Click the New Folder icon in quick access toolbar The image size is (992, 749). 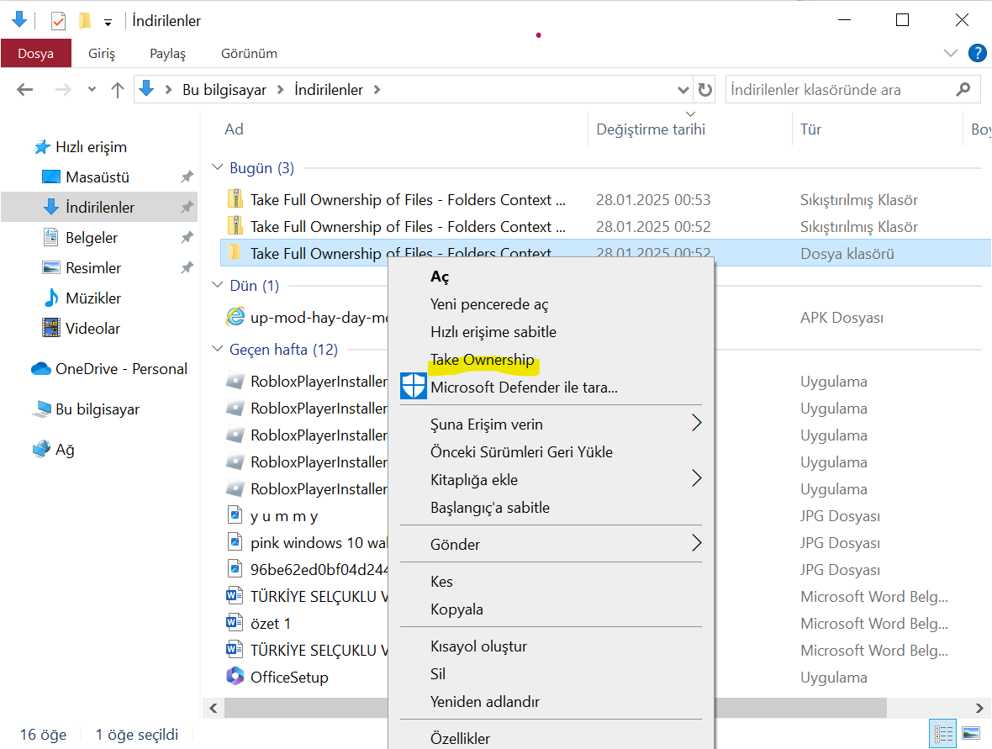coord(84,21)
